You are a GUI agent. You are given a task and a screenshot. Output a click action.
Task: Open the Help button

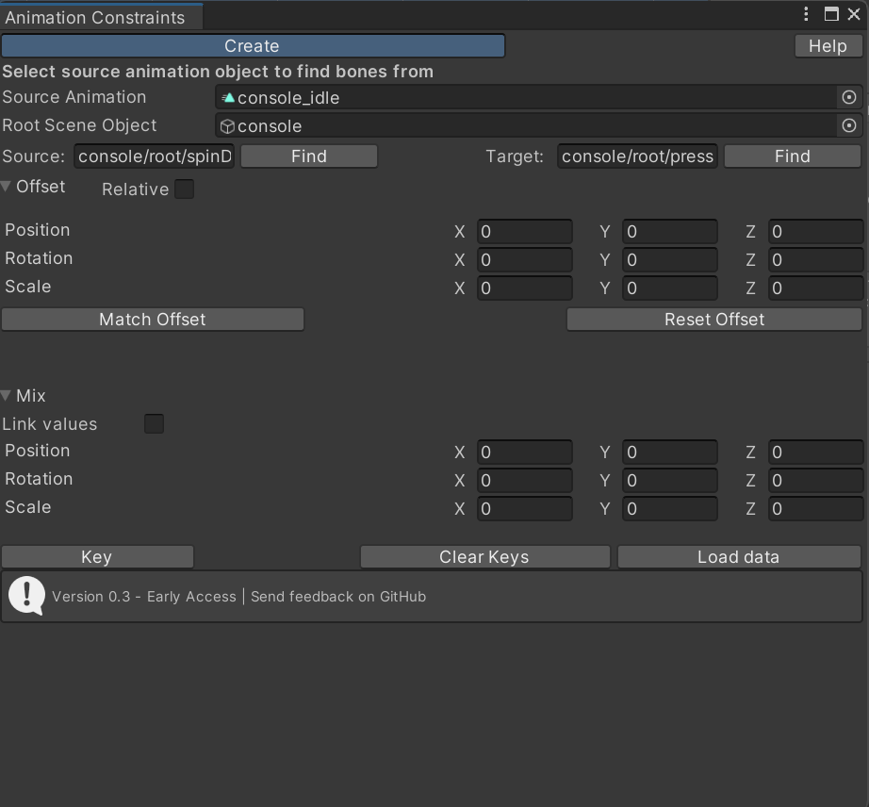tap(828, 46)
